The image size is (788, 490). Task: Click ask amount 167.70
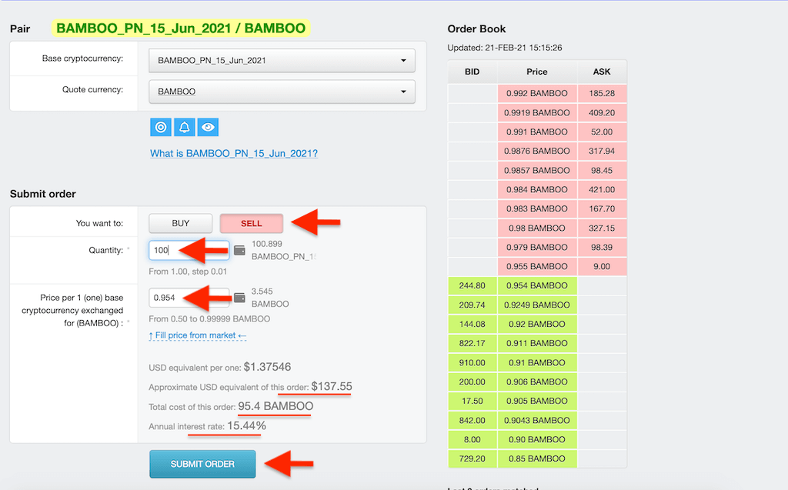point(602,208)
